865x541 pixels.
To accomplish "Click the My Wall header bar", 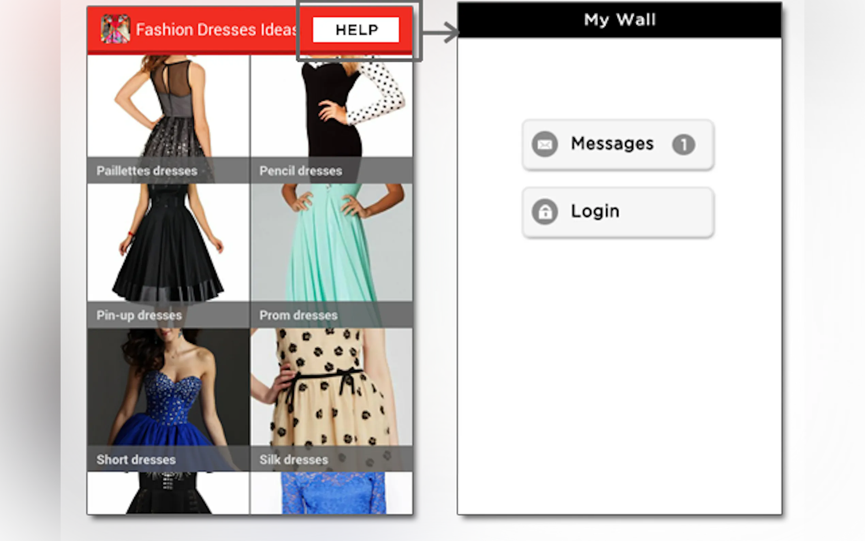I will (x=619, y=20).
